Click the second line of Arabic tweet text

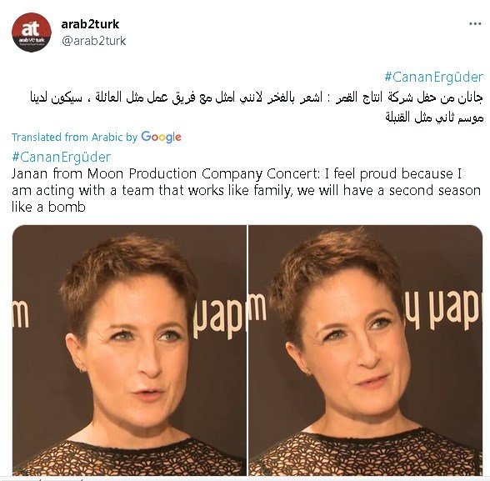pyautogui.click(x=434, y=118)
